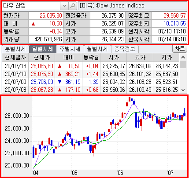189x178 pixels.
Task: Click the 차트 button
Action: click(x=179, y=48)
